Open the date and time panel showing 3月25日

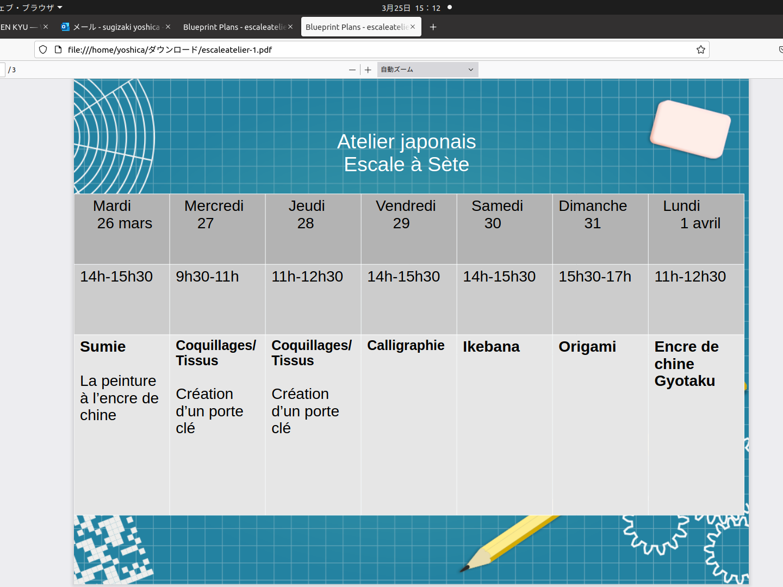[411, 8]
